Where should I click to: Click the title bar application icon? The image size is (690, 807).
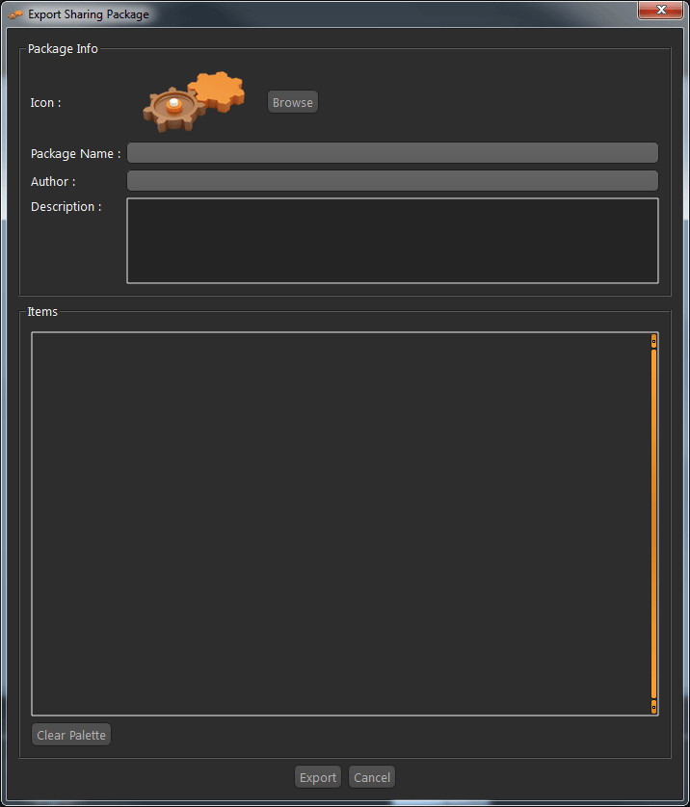(x=15, y=14)
